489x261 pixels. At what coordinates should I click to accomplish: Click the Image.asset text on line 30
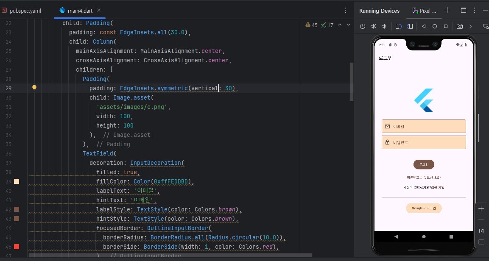[132, 97]
